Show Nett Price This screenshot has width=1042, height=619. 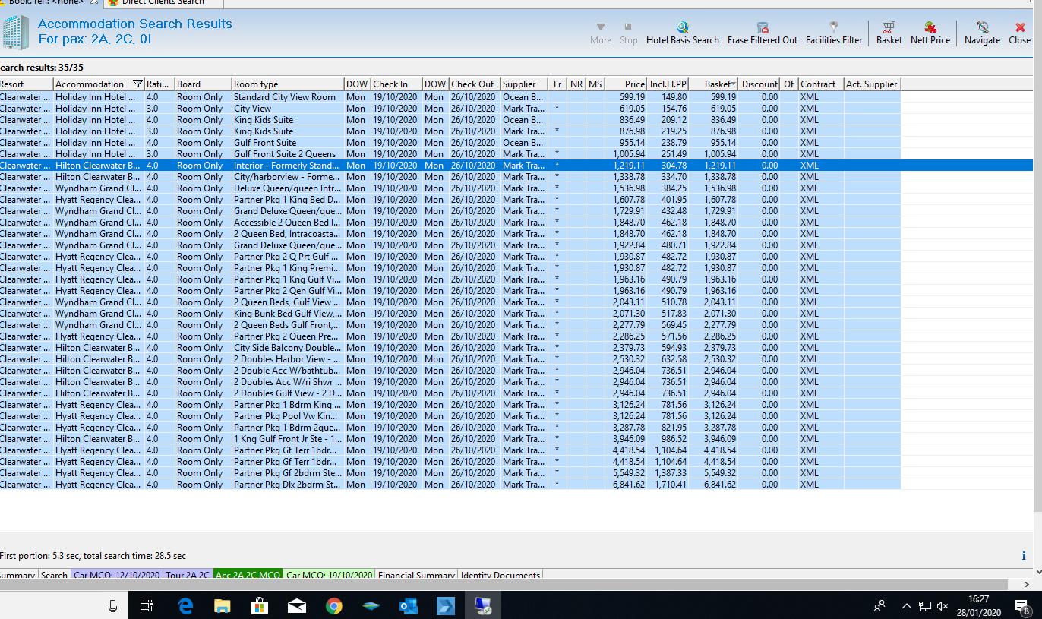930,33
